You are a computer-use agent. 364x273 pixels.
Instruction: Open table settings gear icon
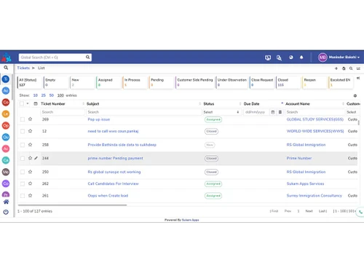click(x=355, y=95)
